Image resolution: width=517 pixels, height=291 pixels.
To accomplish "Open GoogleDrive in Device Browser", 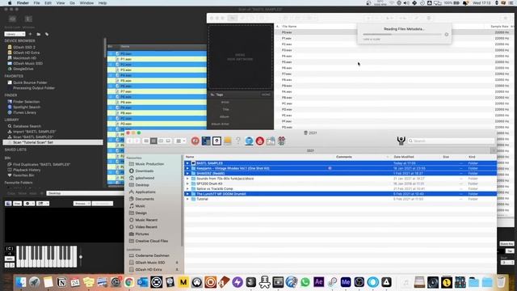I will [x=23, y=69].
